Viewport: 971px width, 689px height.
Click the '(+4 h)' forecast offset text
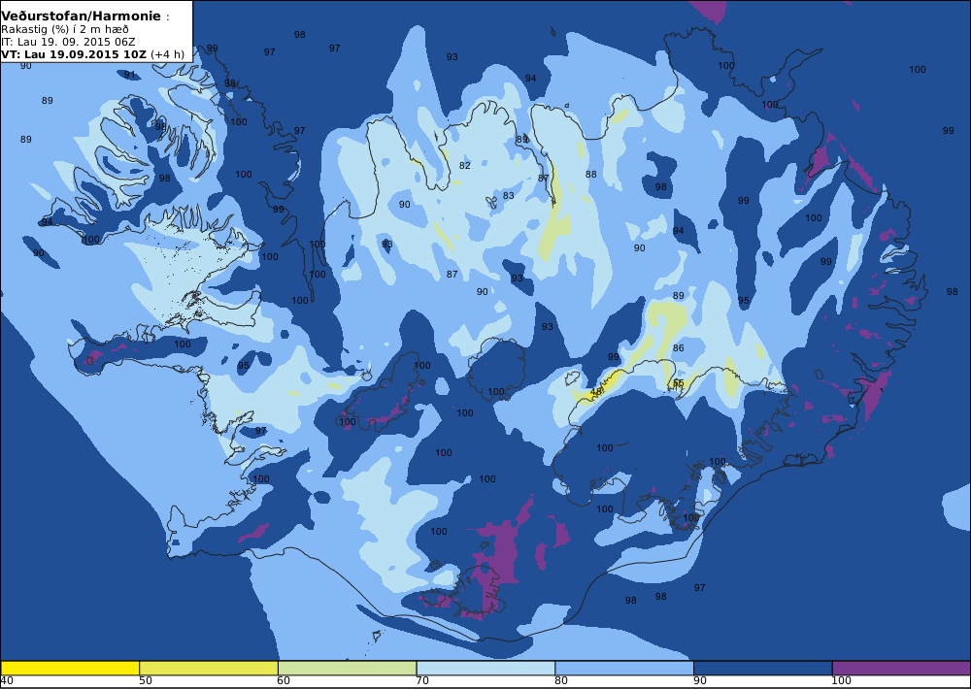point(167,54)
